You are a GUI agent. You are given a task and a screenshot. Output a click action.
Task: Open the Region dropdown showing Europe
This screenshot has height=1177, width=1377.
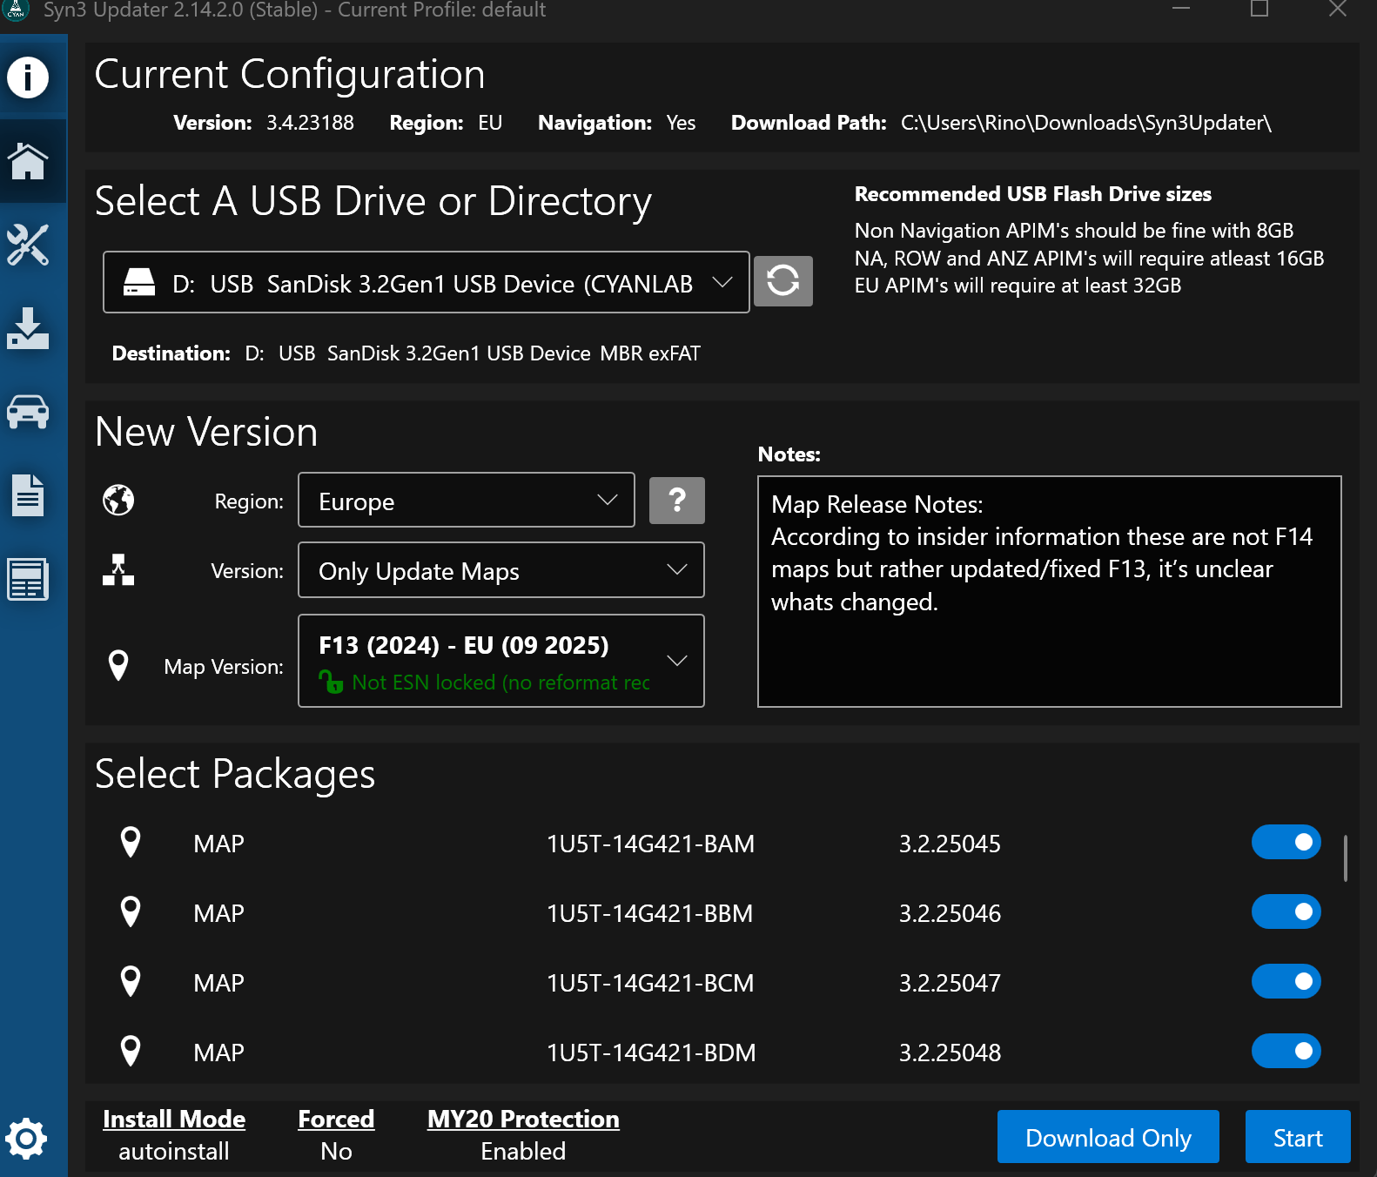click(466, 501)
